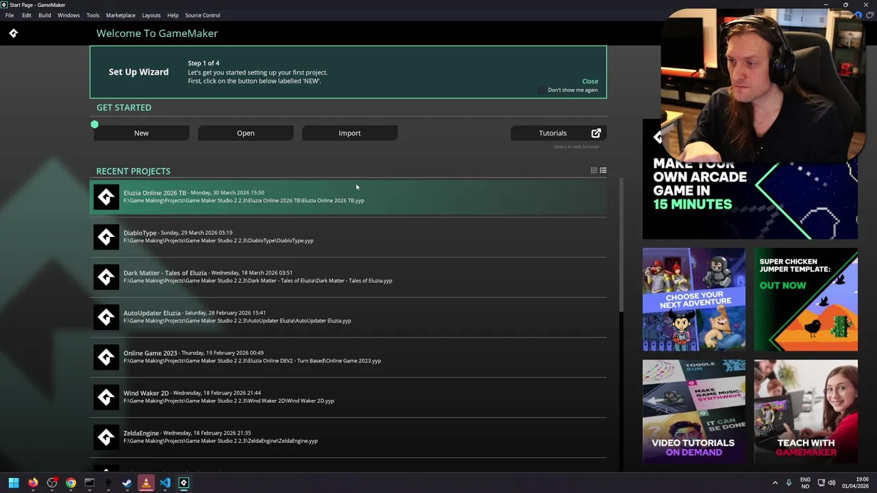The height and width of the screenshot is (493, 877).
Task: Open the terminal app from the taskbar
Action: (89, 483)
